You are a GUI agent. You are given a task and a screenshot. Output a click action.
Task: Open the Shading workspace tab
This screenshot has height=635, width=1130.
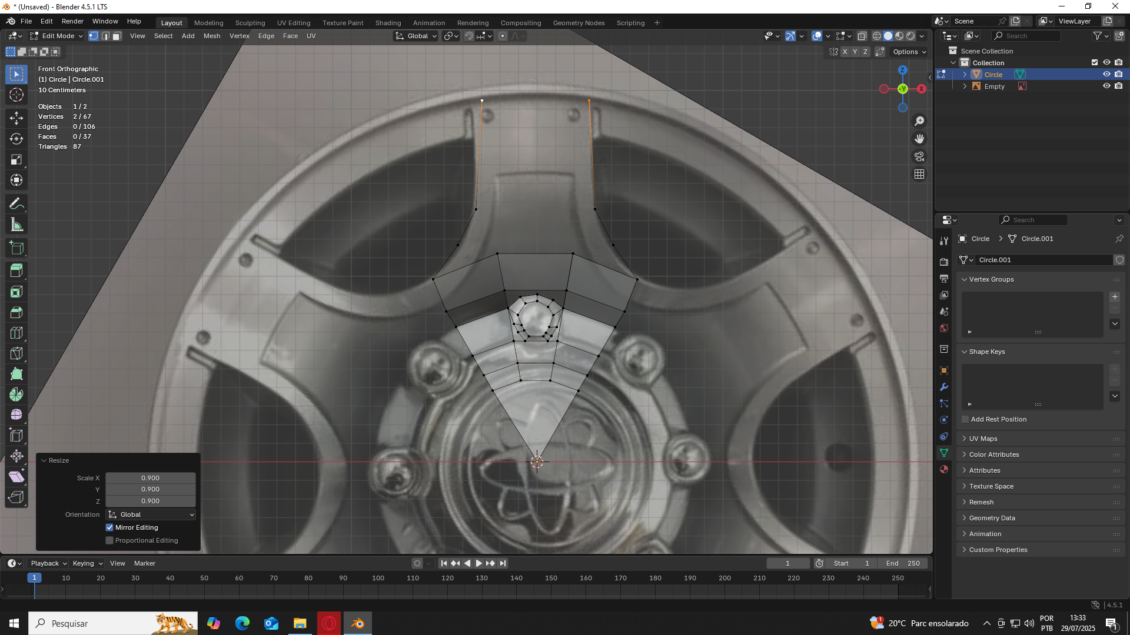(388, 23)
